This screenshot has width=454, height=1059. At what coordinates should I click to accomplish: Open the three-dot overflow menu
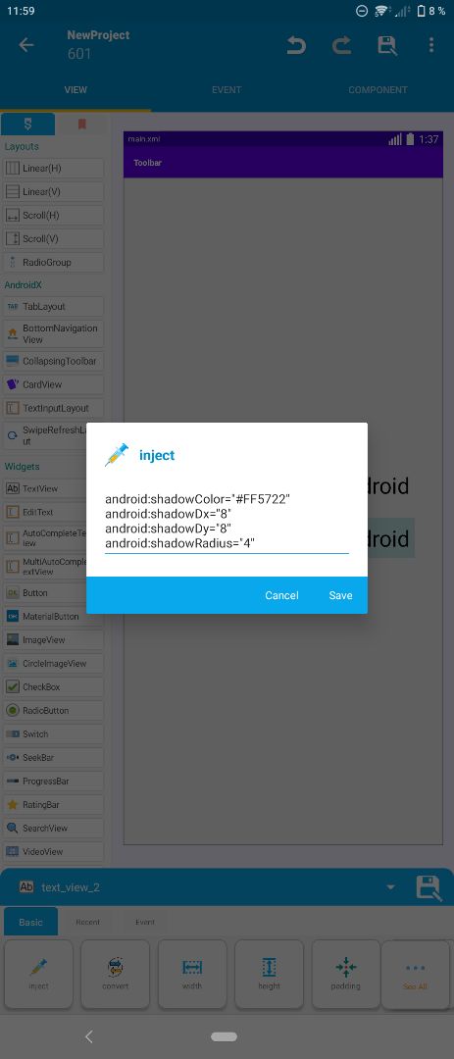(431, 45)
